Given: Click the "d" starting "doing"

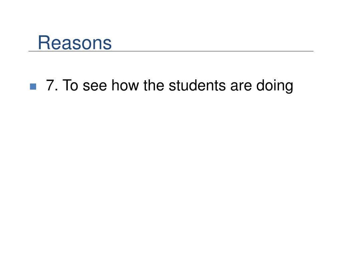Looking at the screenshot, I should [x=260, y=85].
